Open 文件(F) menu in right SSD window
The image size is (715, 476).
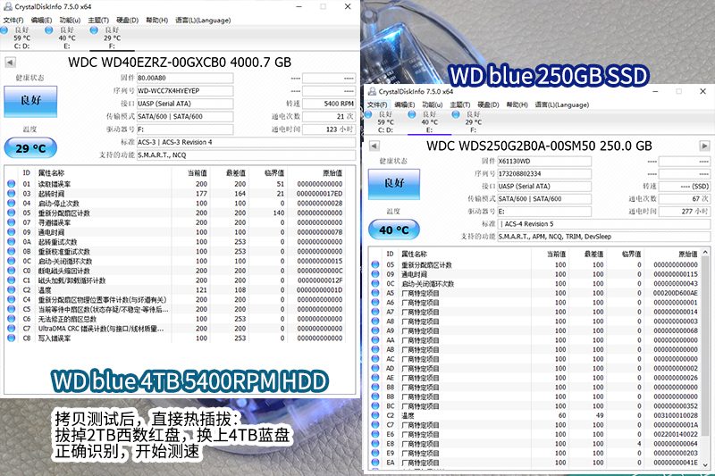[377, 104]
